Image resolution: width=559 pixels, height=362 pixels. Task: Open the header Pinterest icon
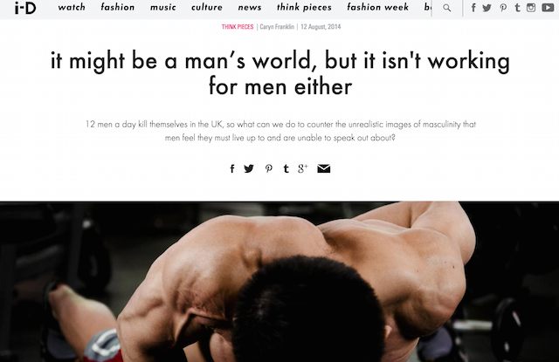click(503, 8)
